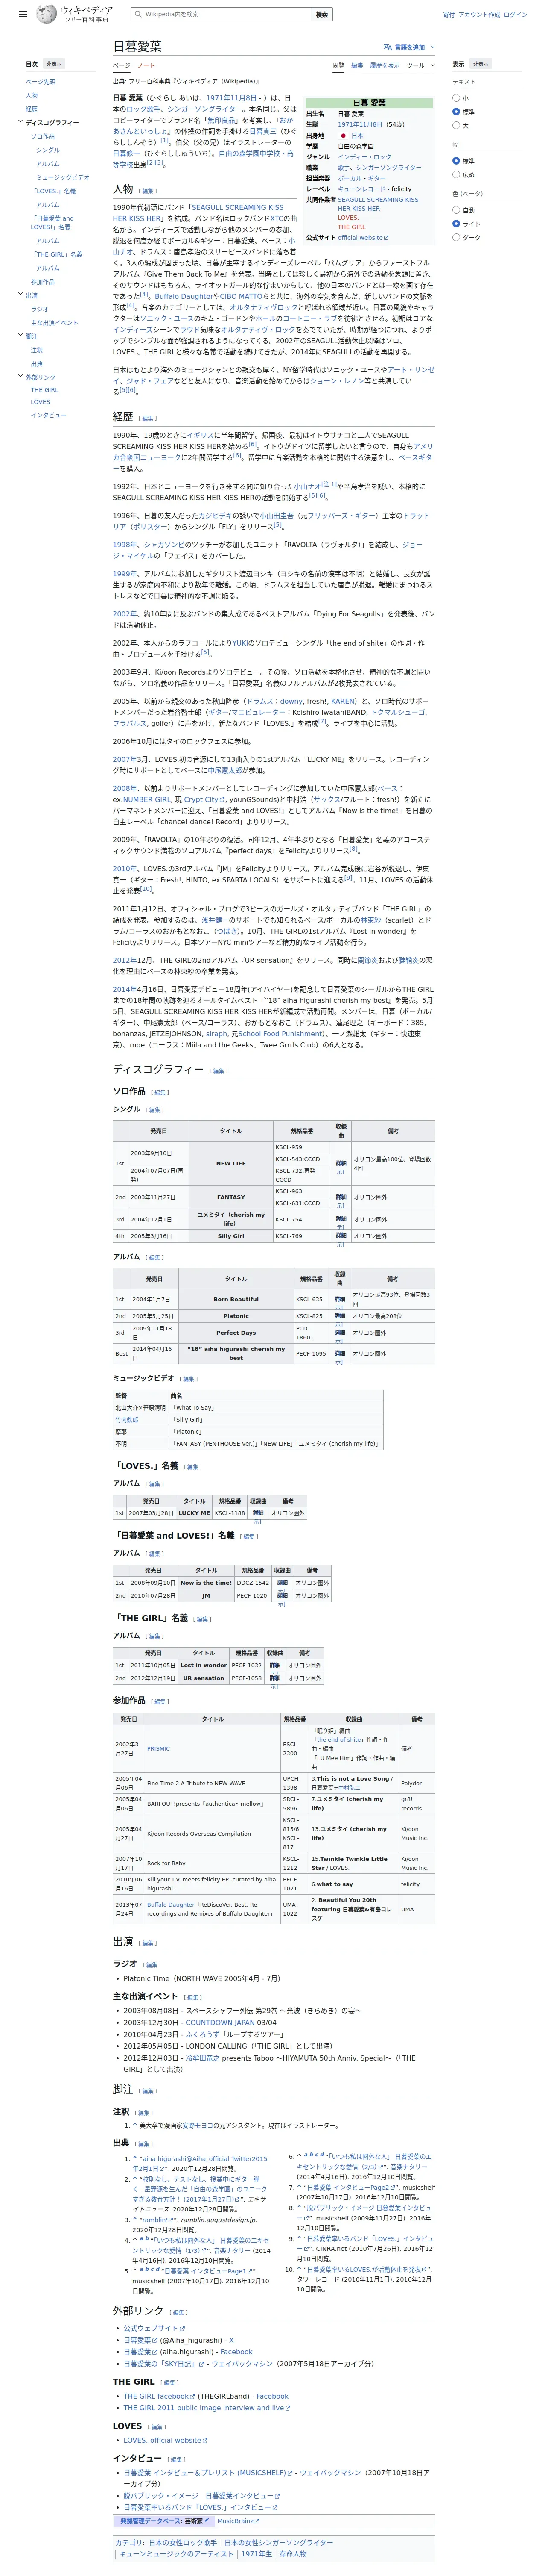Open 1971年生 category link
Screen dimensions: 548x2565
tap(257, 2554)
